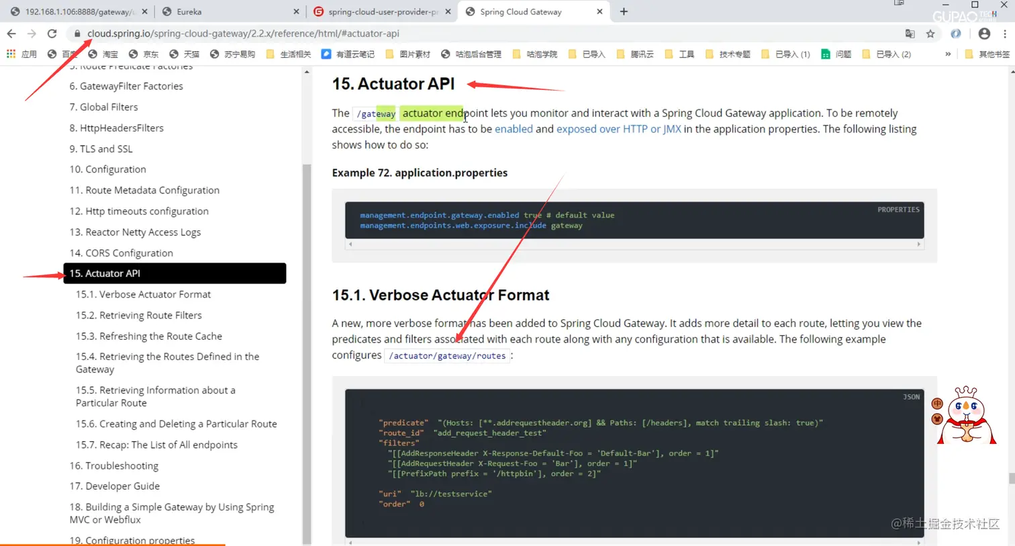The height and width of the screenshot is (546, 1015).
Task: Open the 问题 spreadsheet bookmark
Action: [x=836, y=54]
